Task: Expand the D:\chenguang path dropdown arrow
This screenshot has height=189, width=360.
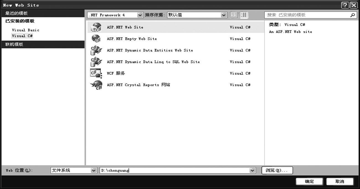Action: point(252,170)
